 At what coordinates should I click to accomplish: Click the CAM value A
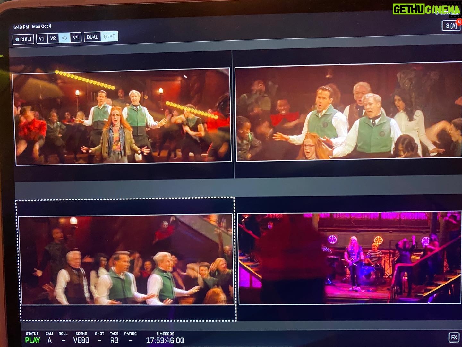[49, 340]
